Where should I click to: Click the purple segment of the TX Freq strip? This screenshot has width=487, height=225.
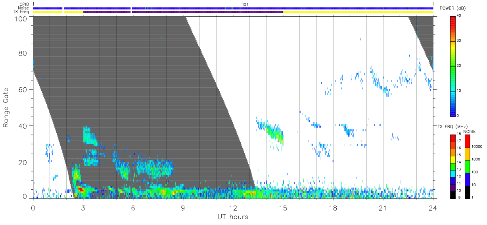click(x=183, y=12)
